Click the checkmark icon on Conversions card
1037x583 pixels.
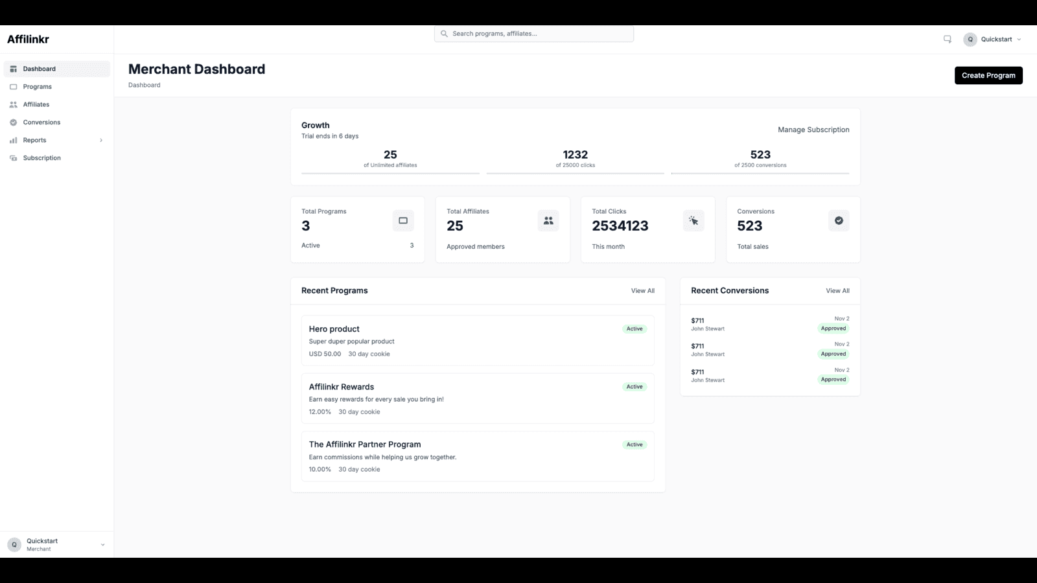(839, 220)
